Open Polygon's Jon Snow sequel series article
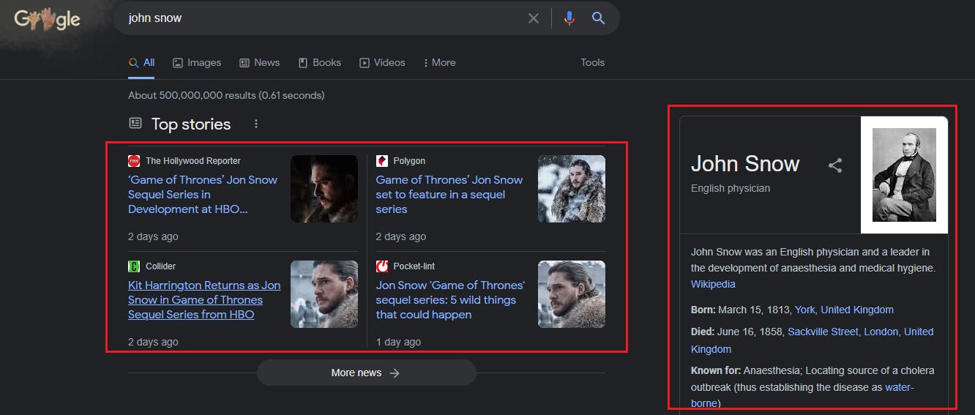This screenshot has width=975, height=415. tap(449, 195)
